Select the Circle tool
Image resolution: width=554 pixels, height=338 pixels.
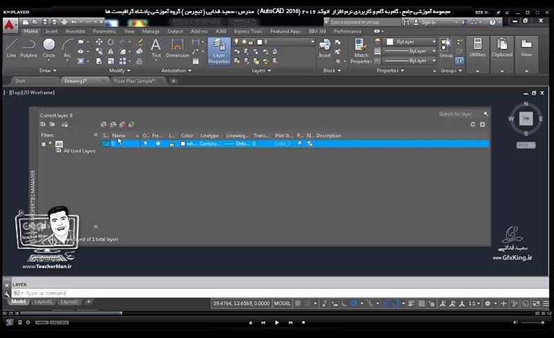click(x=48, y=48)
